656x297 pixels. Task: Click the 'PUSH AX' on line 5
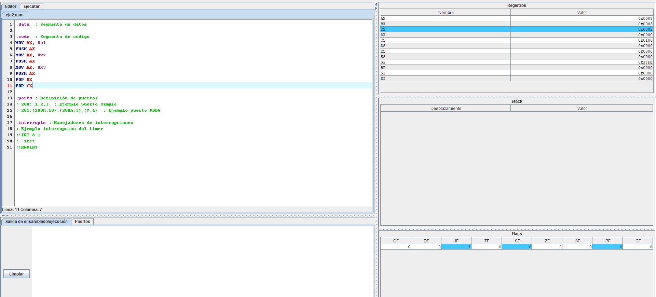pos(25,49)
